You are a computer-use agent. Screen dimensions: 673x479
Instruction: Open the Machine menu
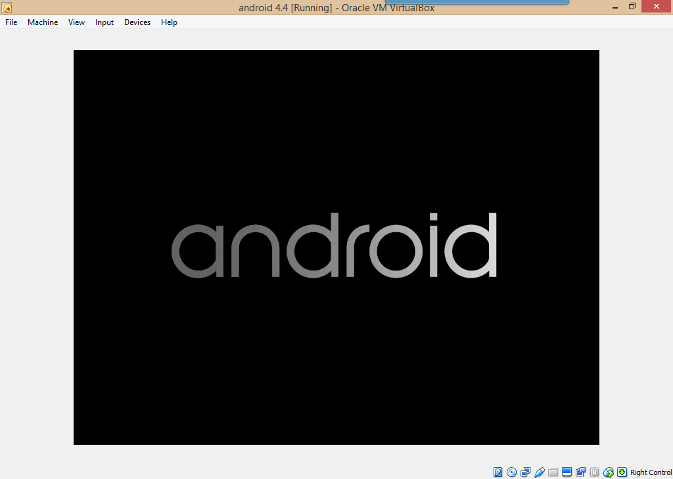pos(43,22)
